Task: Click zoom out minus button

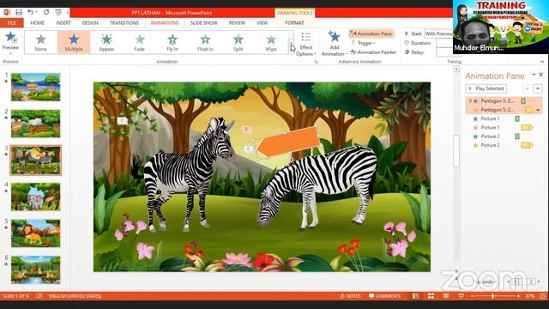Action: [472, 296]
